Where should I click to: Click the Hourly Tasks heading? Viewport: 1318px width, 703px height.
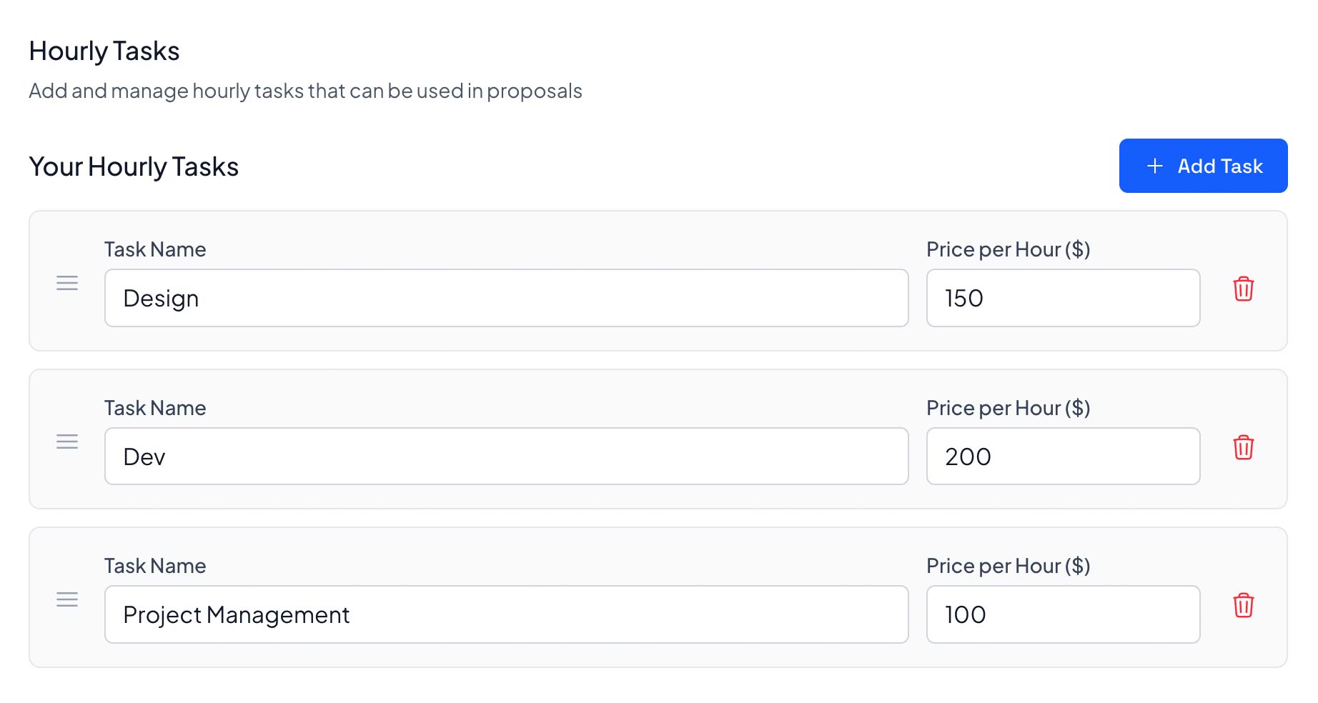point(104,50)
